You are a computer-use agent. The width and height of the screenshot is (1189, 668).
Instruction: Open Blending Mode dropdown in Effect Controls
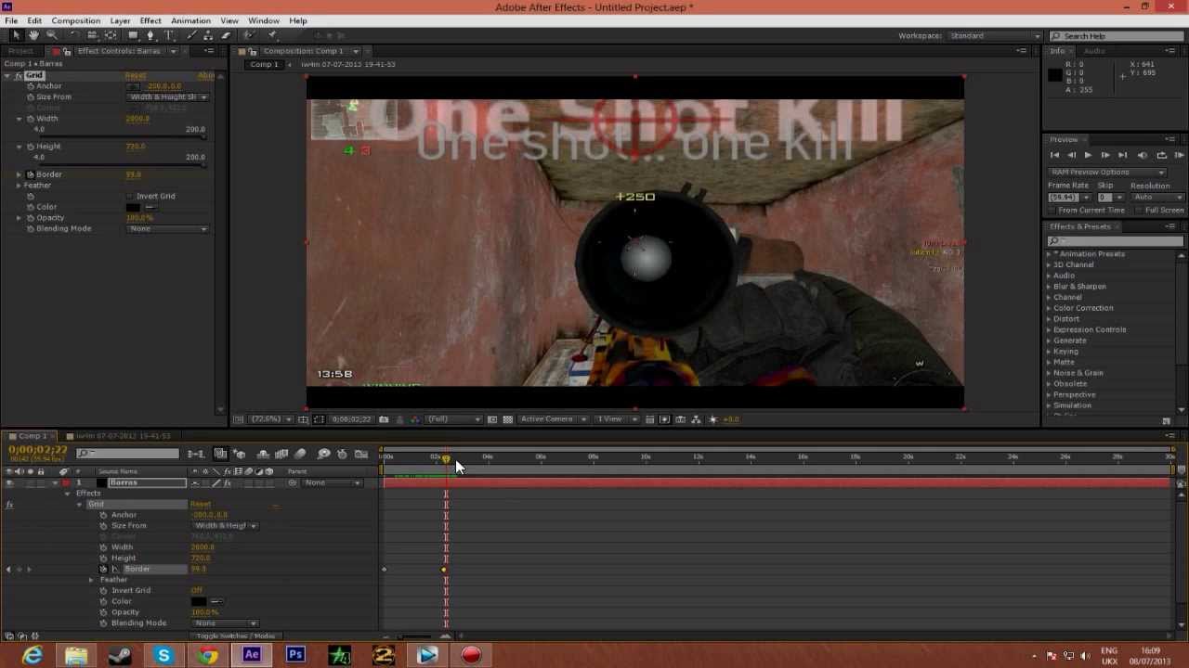coord(168,229)
